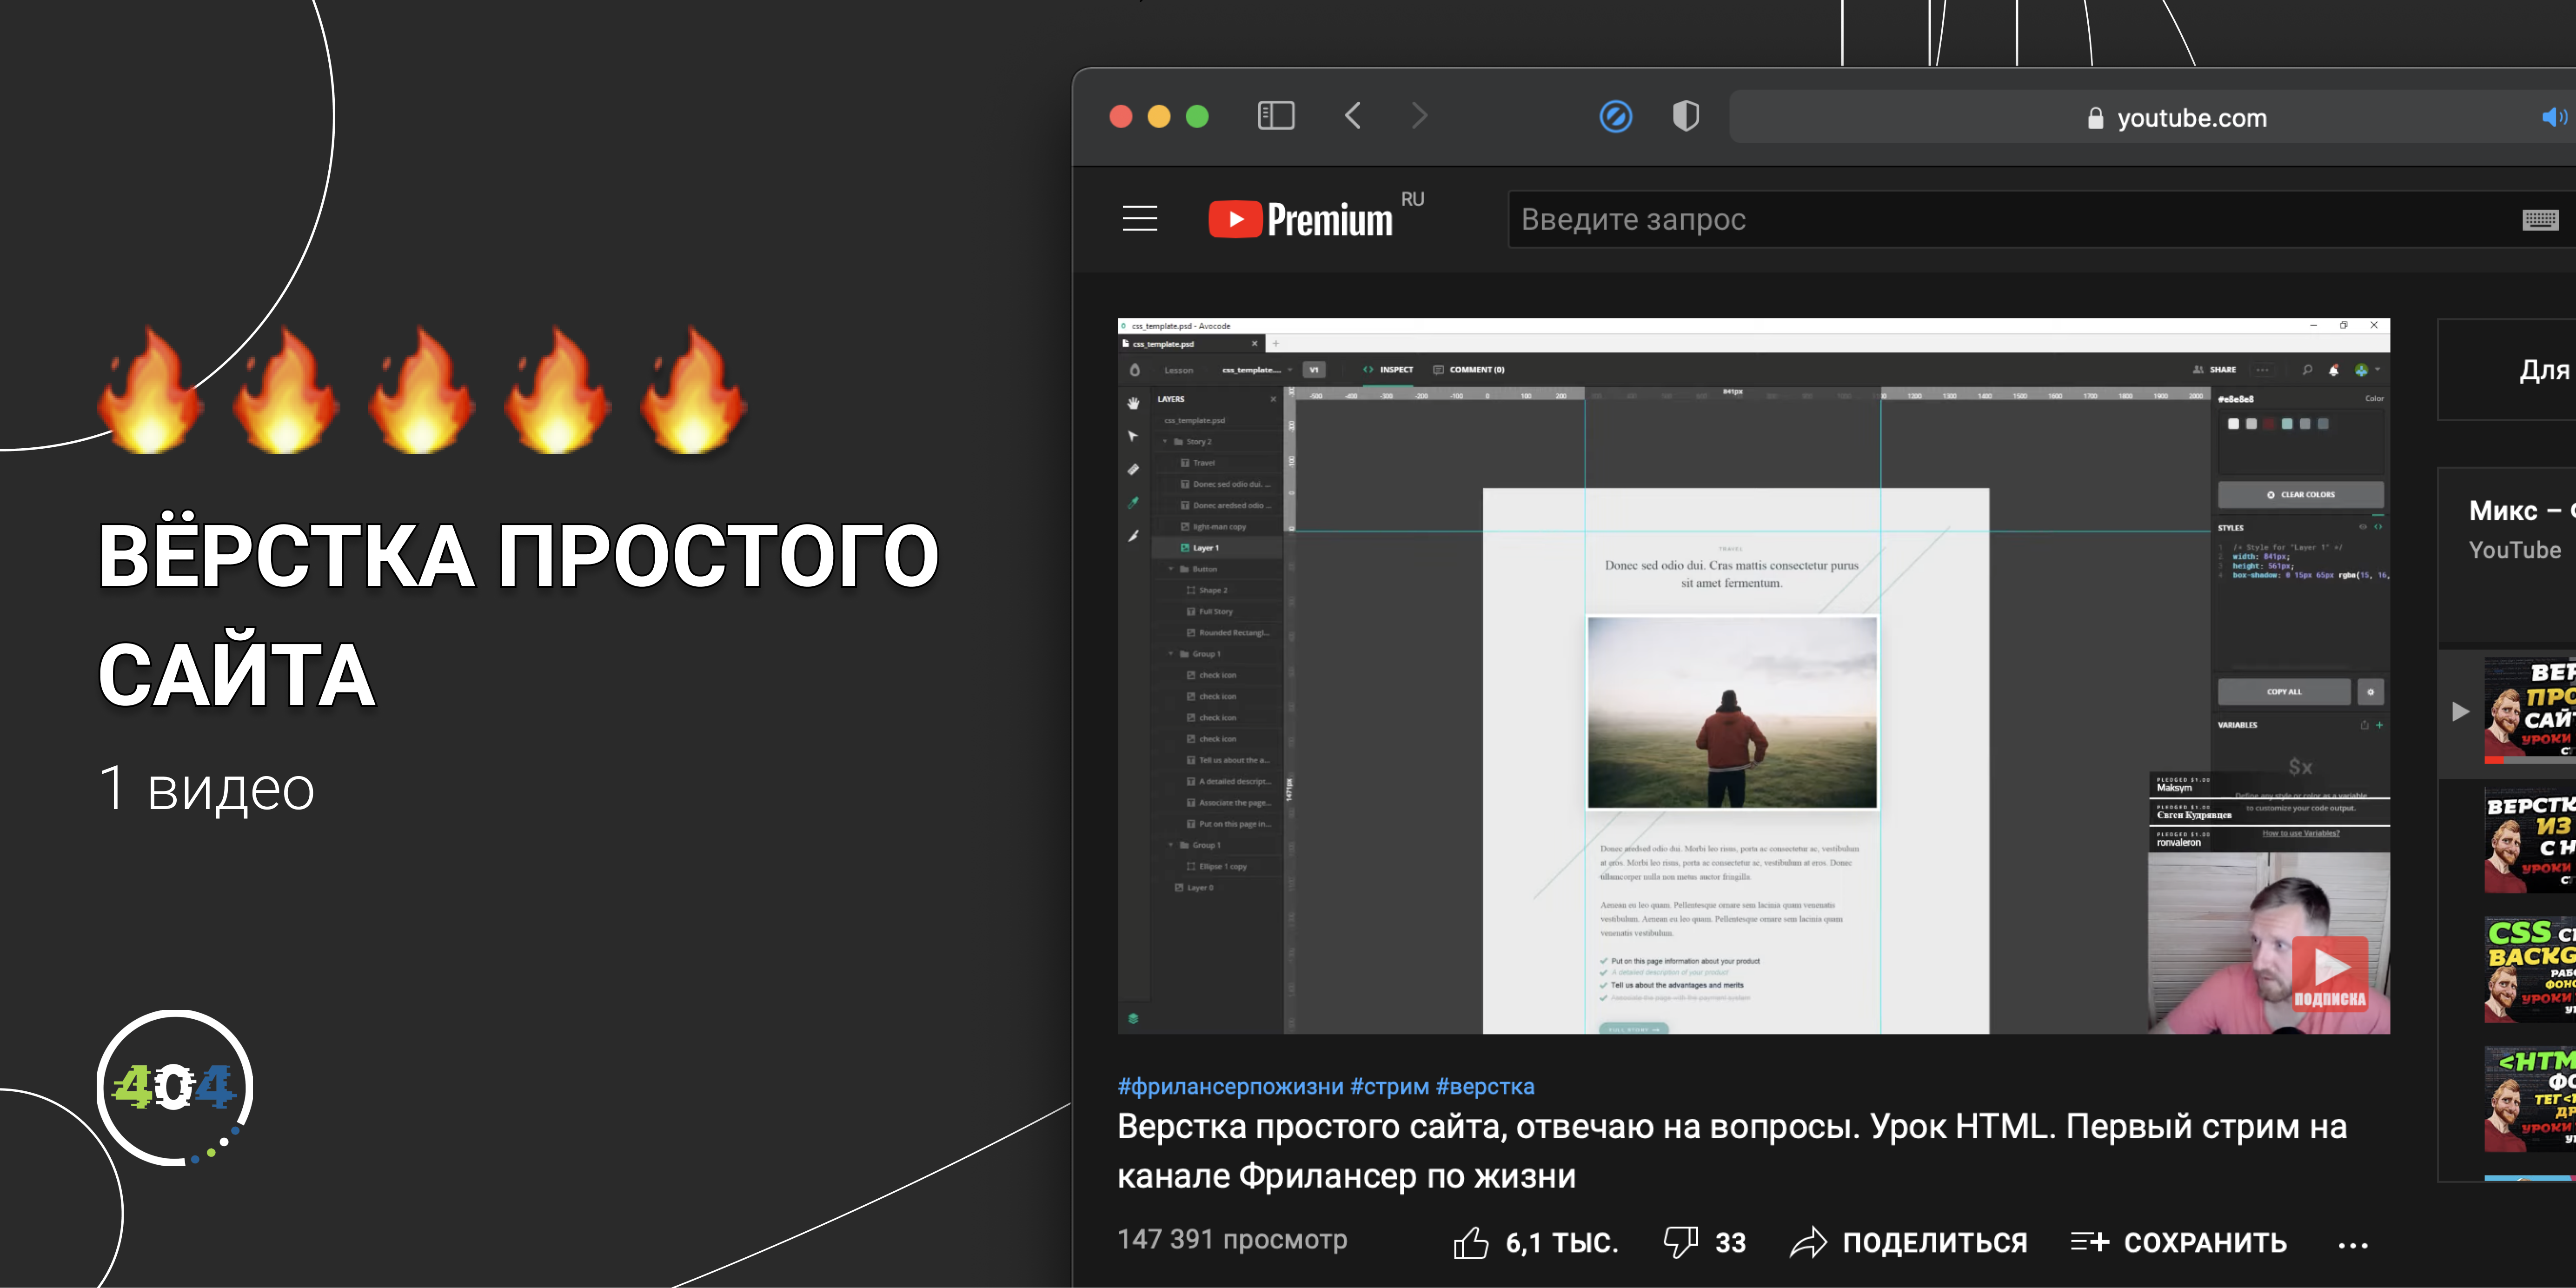The image size is (2576, 1288).
Task: Click СОХРАНИТЬ to save the video
Action: pos(2178,1242)
